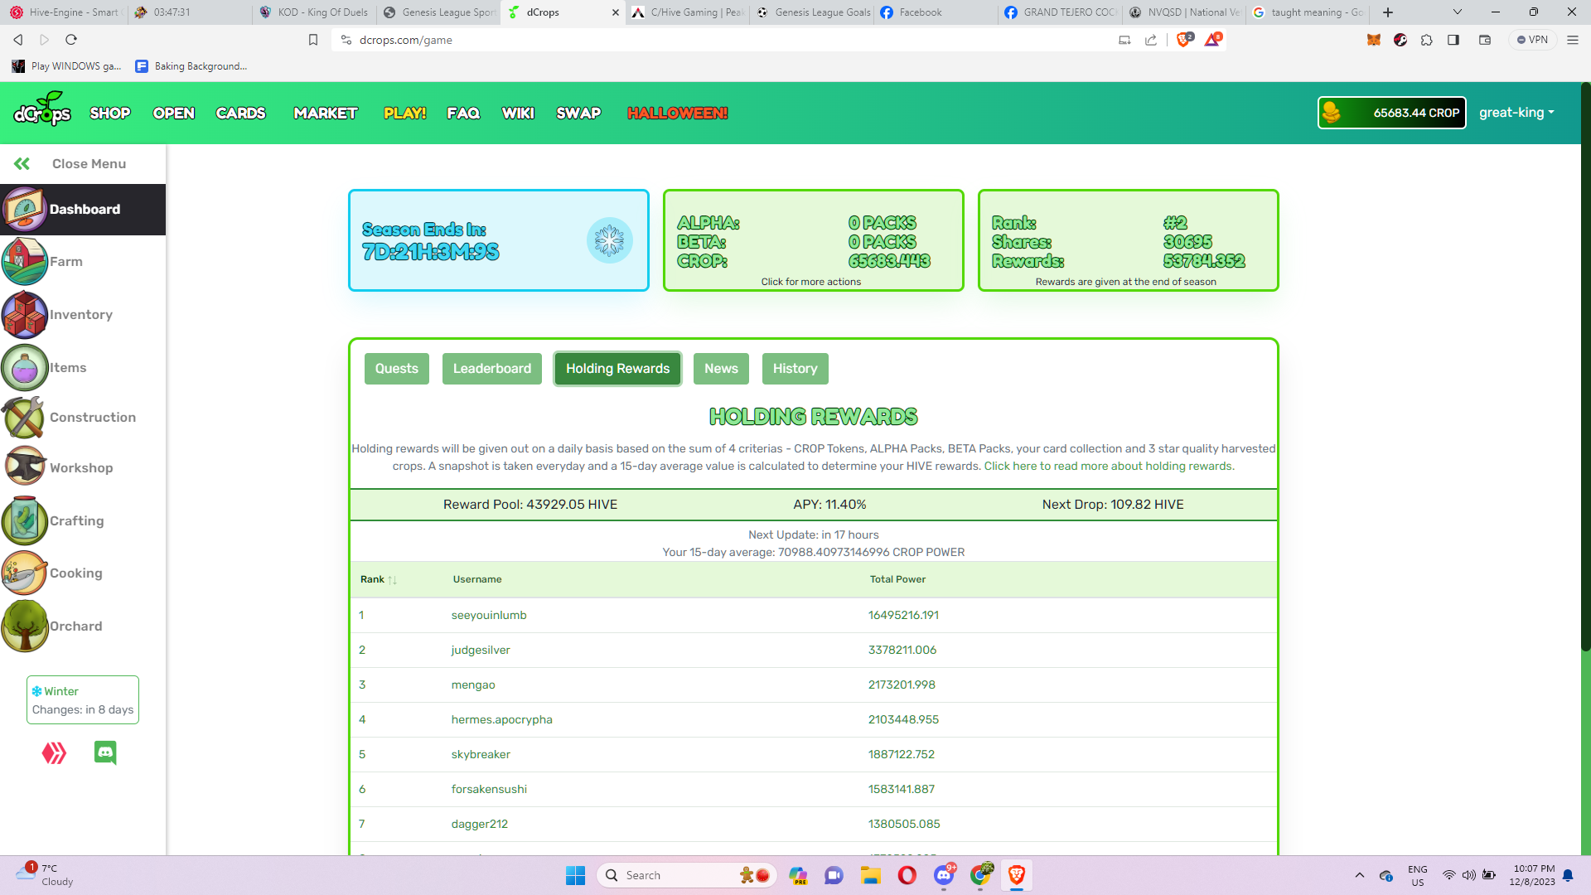The width and height of the screenshot is (1591, 895).
Task: Click the Windows taskbar Search box
Action: [688, 875]
